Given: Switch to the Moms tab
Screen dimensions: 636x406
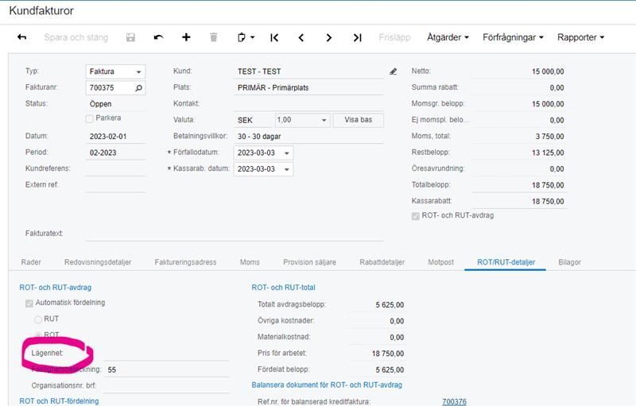Looking at the screenshot, I should coord(250,262).
